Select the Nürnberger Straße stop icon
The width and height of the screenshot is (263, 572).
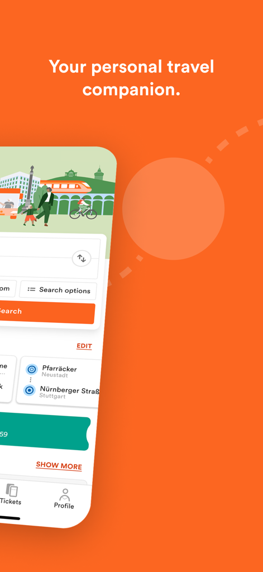[29, 390]
